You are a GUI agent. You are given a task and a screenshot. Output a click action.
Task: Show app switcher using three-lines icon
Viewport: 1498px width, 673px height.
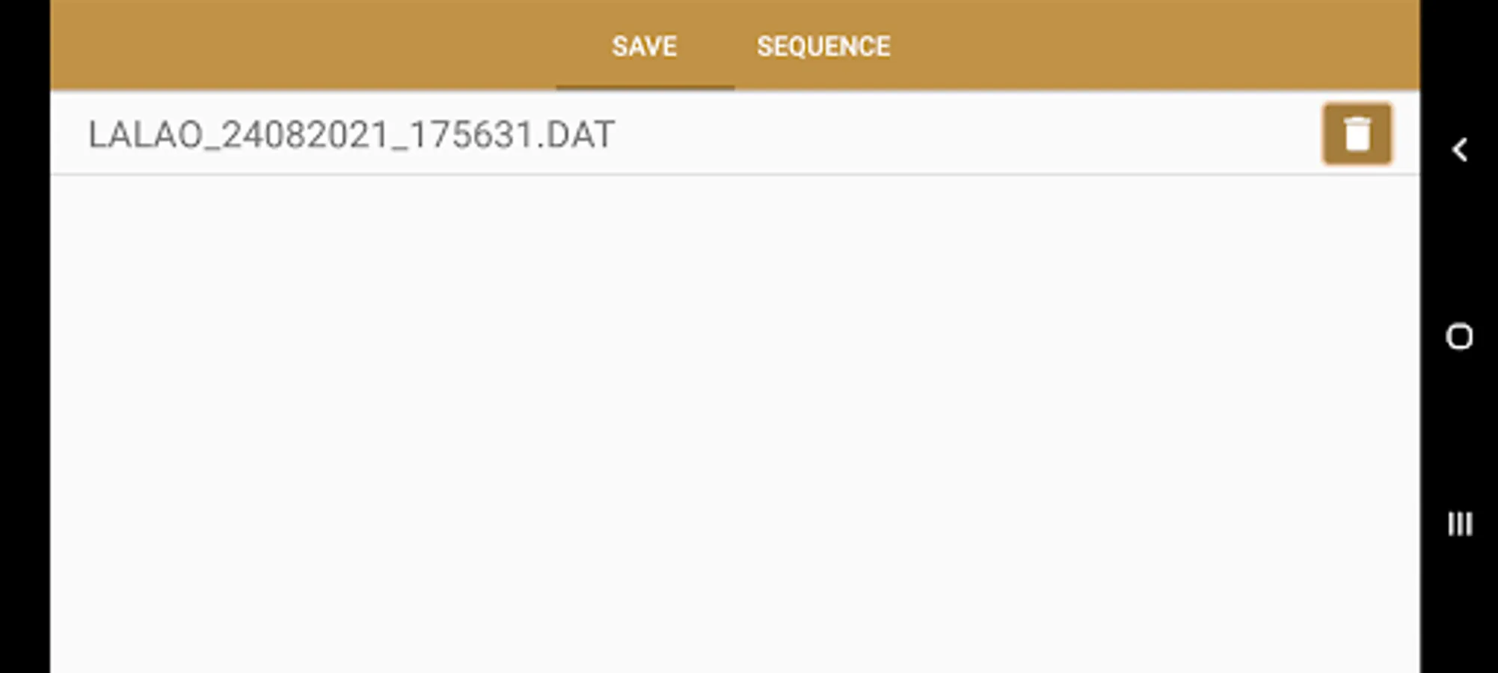1459,523
